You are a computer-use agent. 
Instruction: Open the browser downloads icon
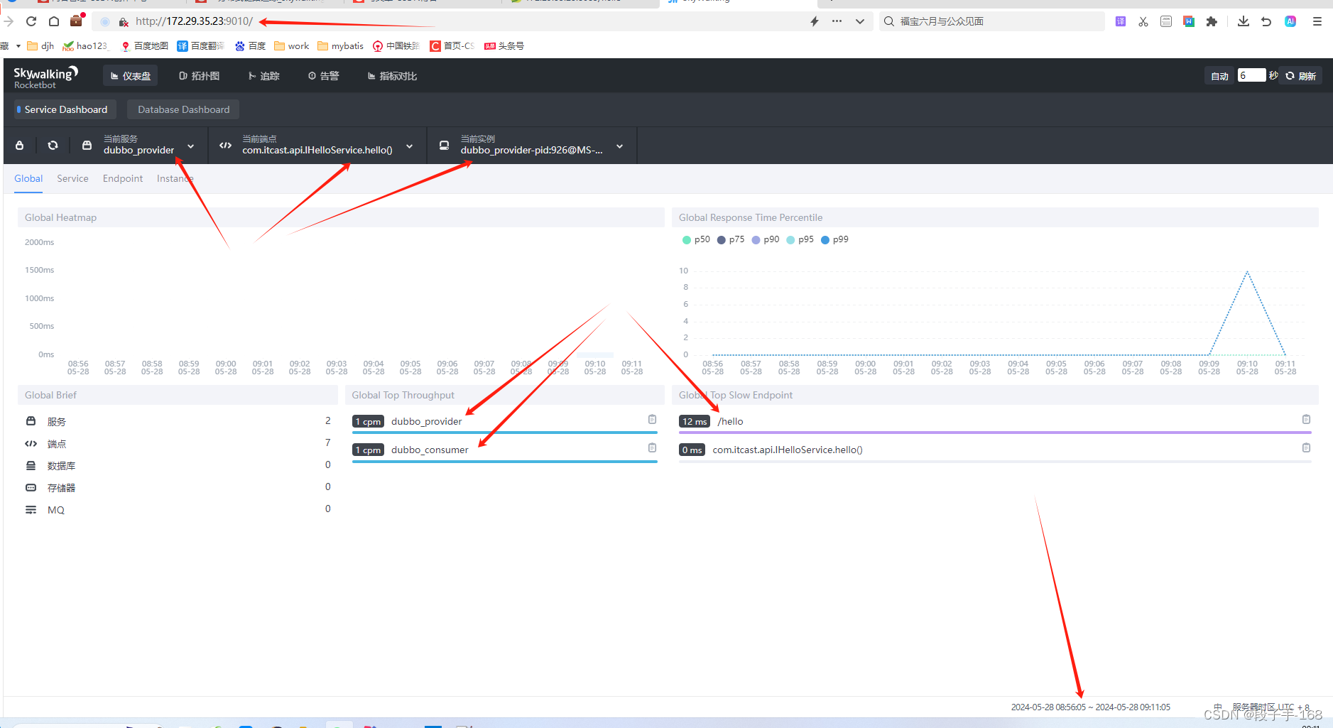click(x=1243, y=21)
